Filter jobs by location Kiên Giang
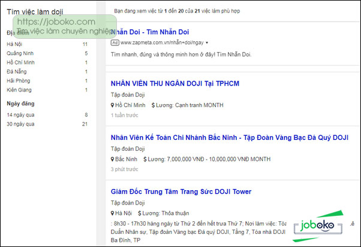This screenshot has width=361, height=247. point(19,90)
